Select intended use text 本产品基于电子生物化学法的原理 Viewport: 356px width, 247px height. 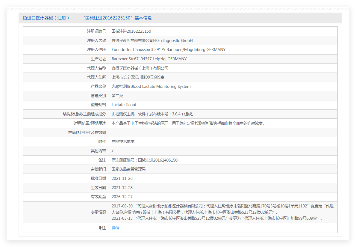pos(188,123)
